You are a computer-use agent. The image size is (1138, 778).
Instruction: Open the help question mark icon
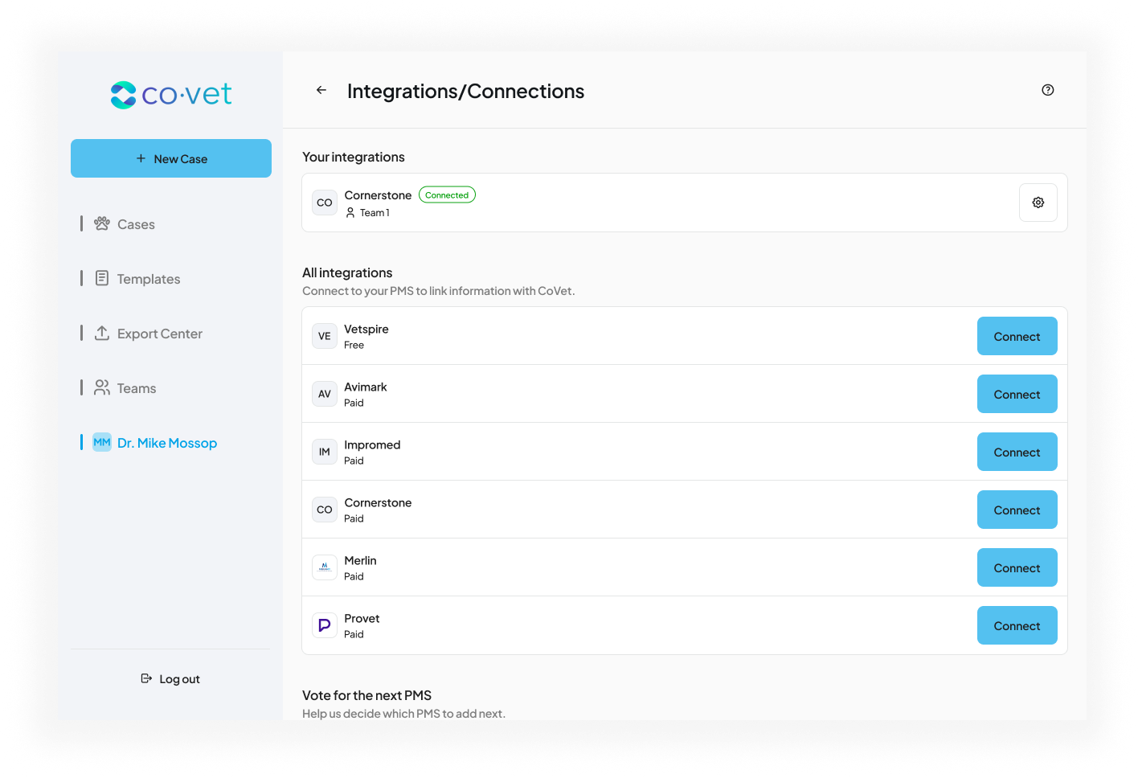tap(1048, 90)
